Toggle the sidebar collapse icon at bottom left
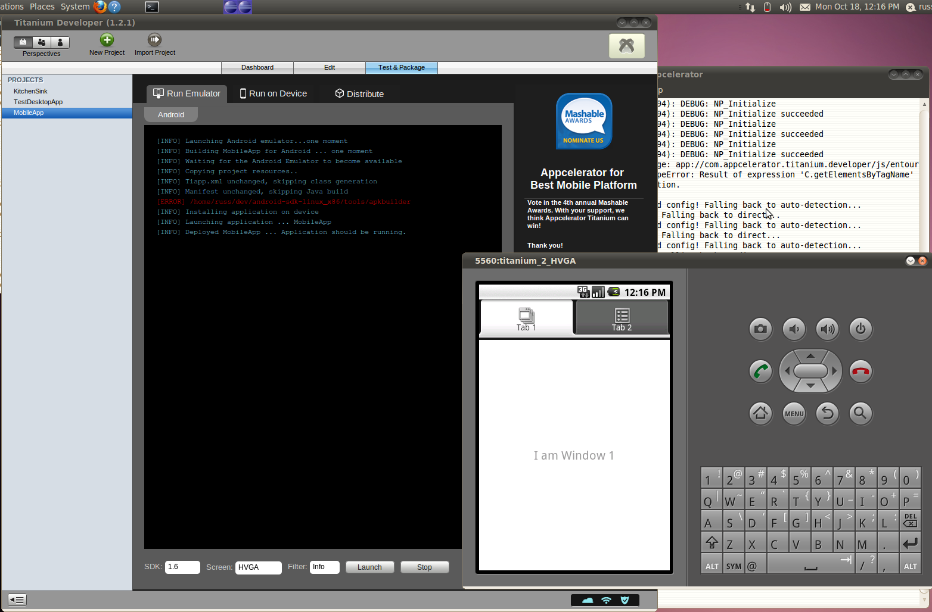 (x=17, y=600)
